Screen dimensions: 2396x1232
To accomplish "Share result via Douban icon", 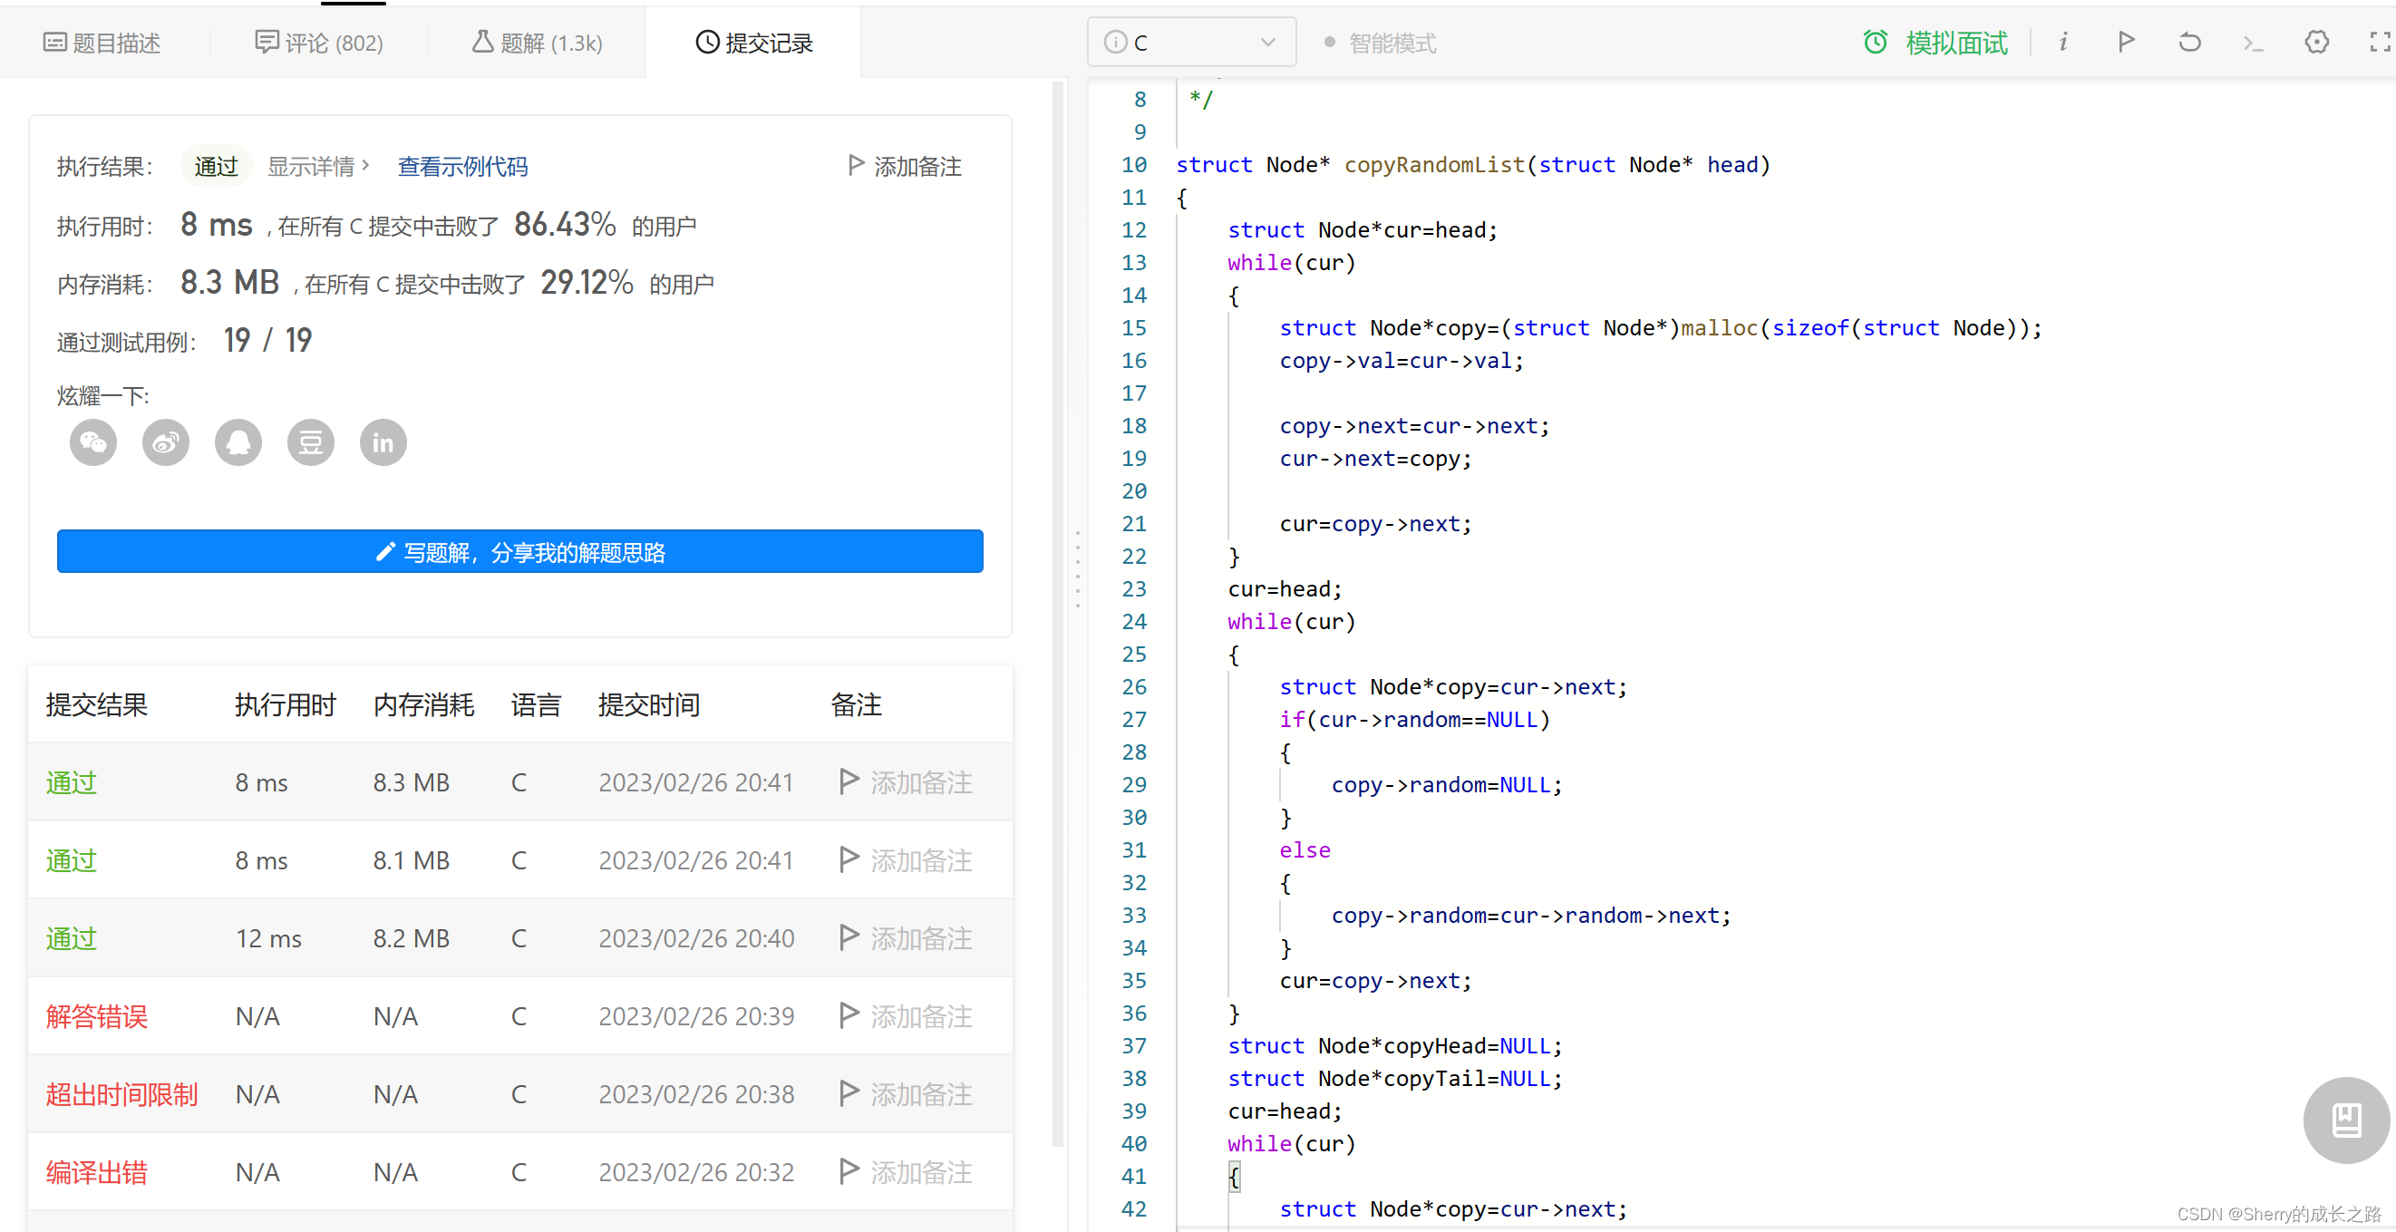I will 311,442.
